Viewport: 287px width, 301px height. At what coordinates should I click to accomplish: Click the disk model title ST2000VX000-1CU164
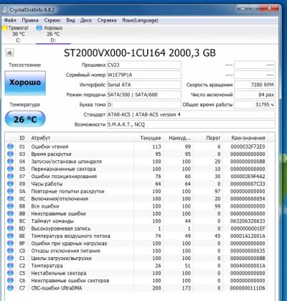click(115, 53)
